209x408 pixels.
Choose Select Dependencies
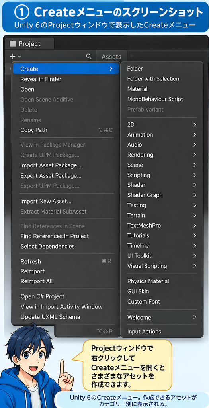tap(66, 246)
